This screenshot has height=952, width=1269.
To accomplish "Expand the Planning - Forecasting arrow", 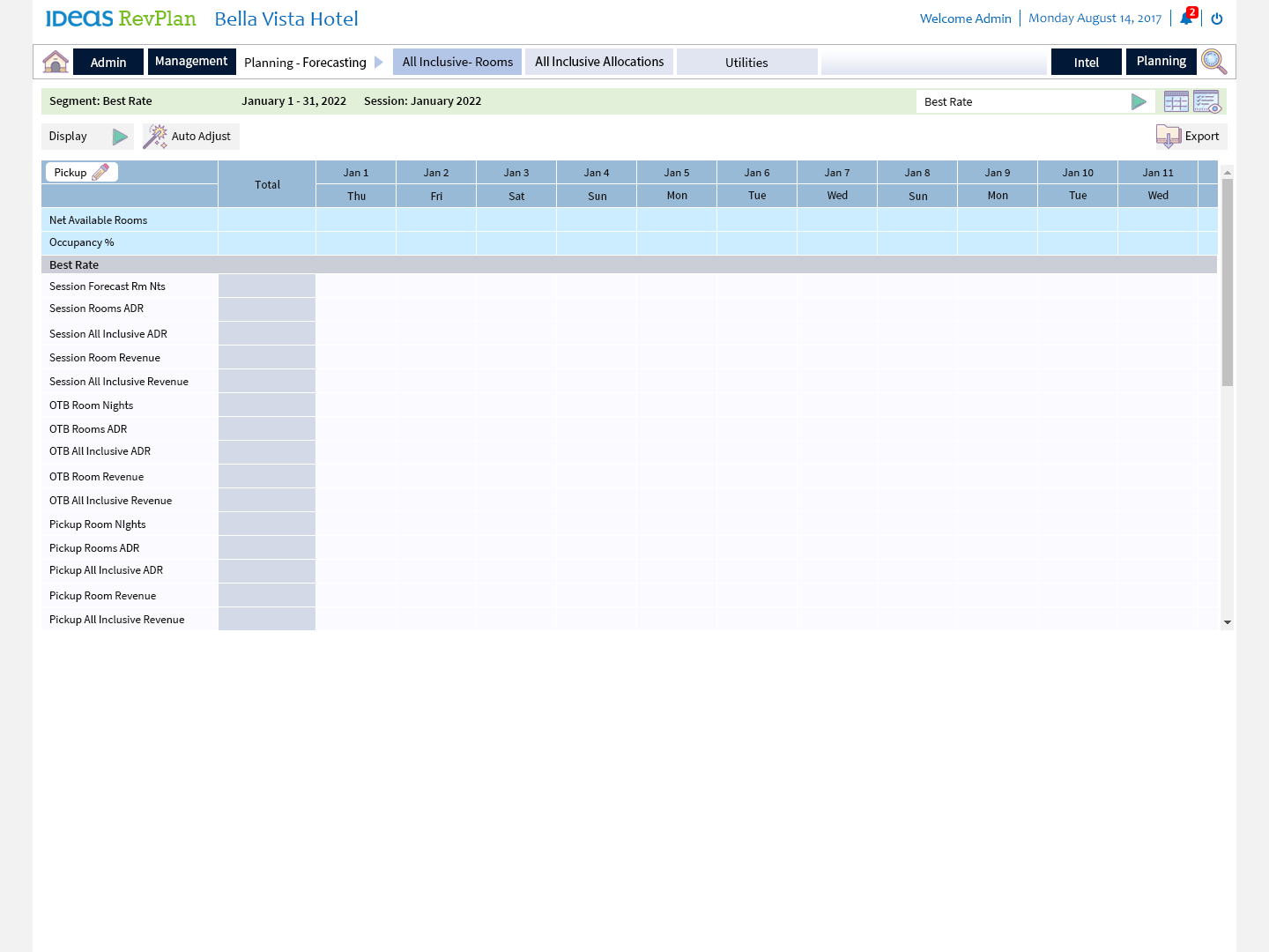I will 379,63.
